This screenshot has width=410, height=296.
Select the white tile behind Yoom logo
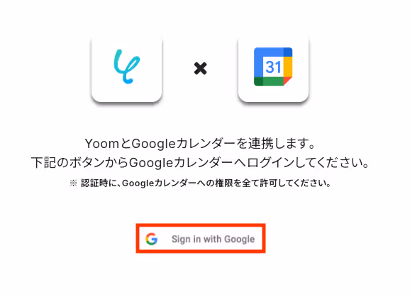pyautogui.click(x=127, y=69)
